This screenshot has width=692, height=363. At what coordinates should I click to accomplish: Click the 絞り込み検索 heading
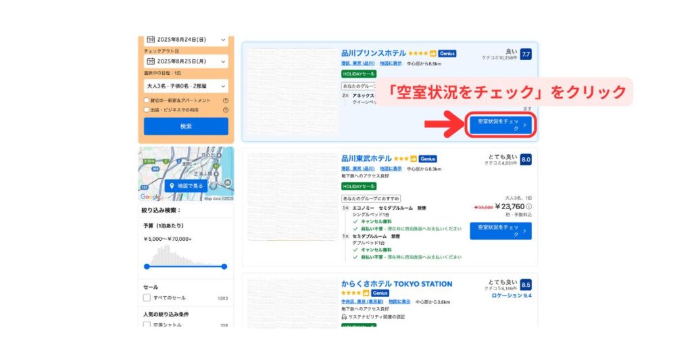162,211
